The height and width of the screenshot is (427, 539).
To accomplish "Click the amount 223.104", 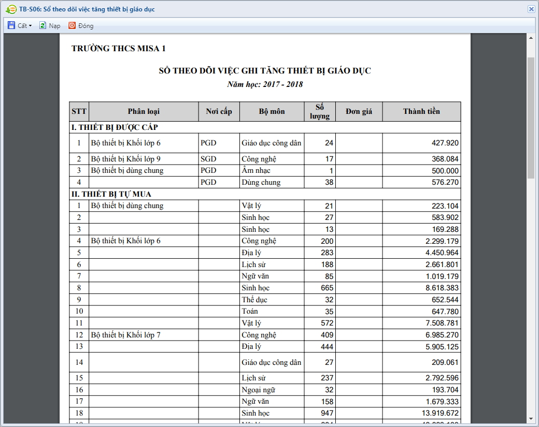I will pos(445,206).
